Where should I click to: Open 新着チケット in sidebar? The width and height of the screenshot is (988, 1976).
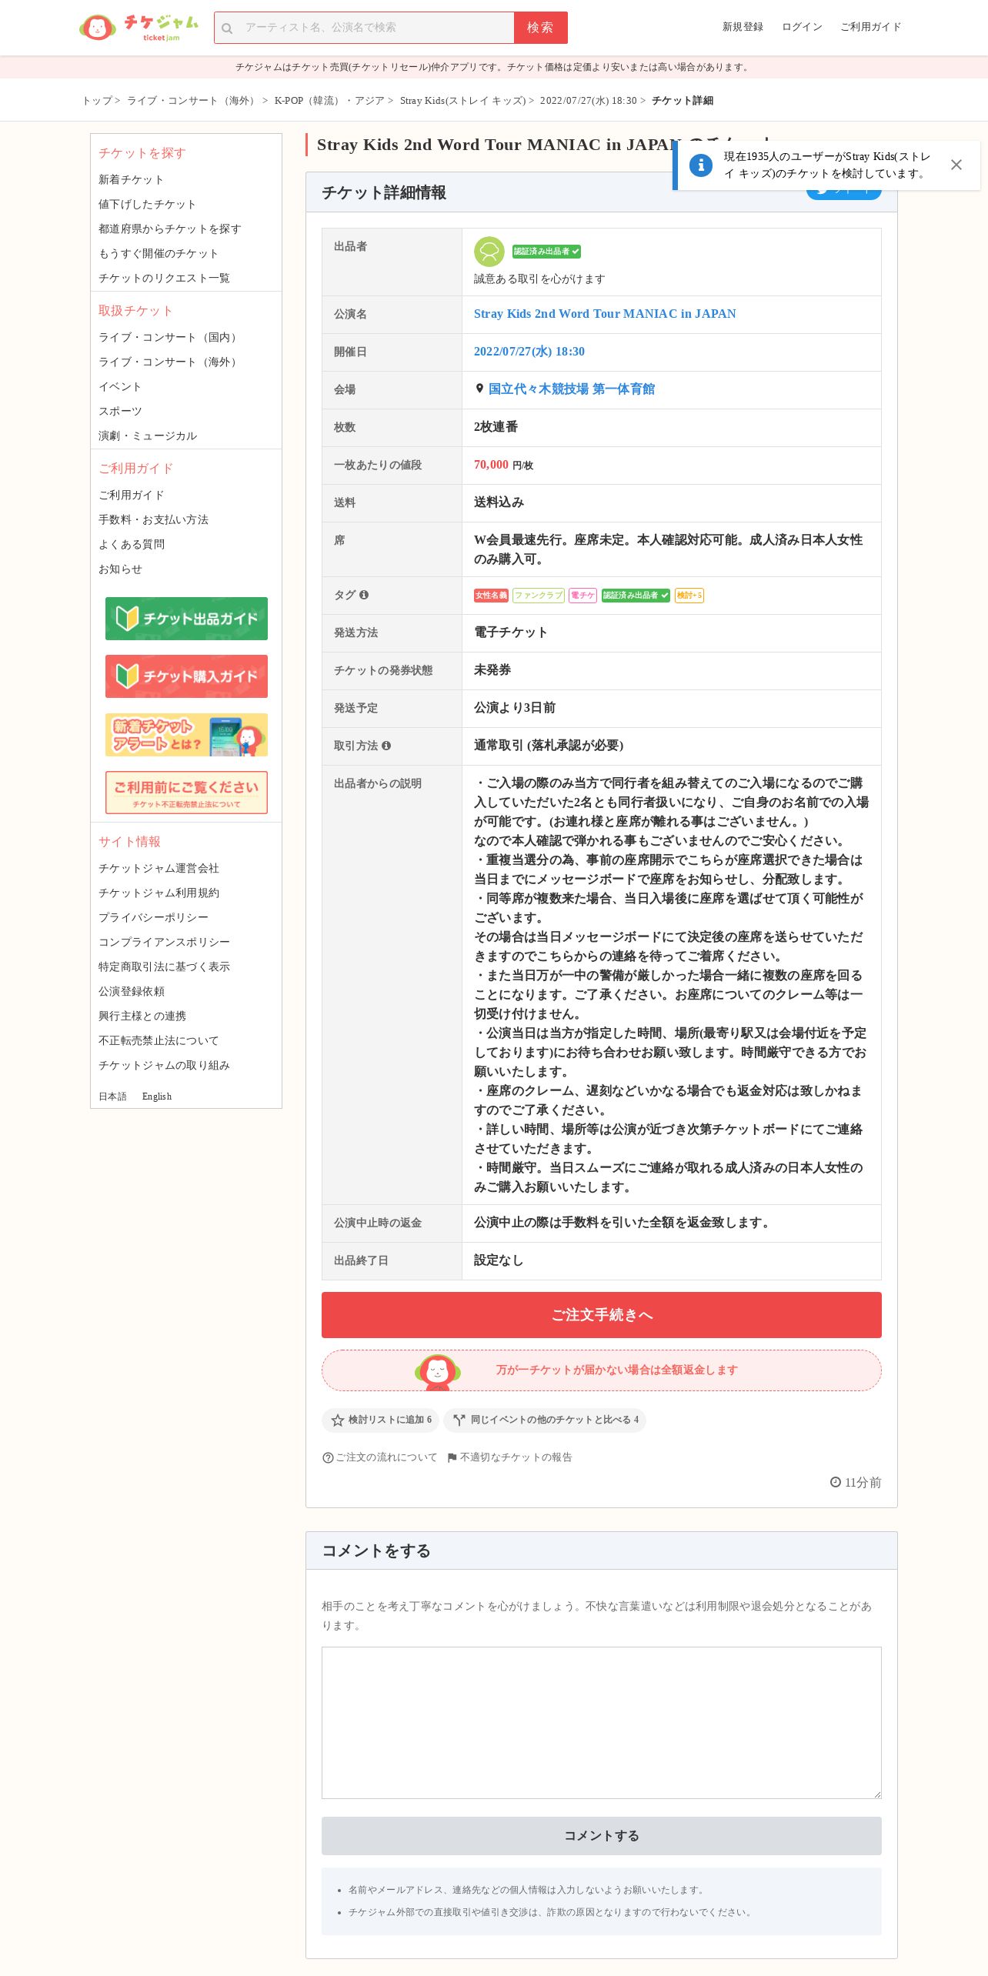131,180
